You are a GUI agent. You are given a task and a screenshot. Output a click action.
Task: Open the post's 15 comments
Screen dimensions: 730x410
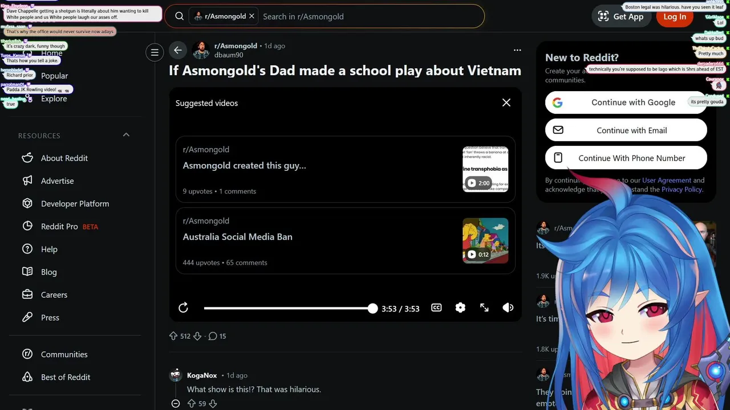point(217,336)
